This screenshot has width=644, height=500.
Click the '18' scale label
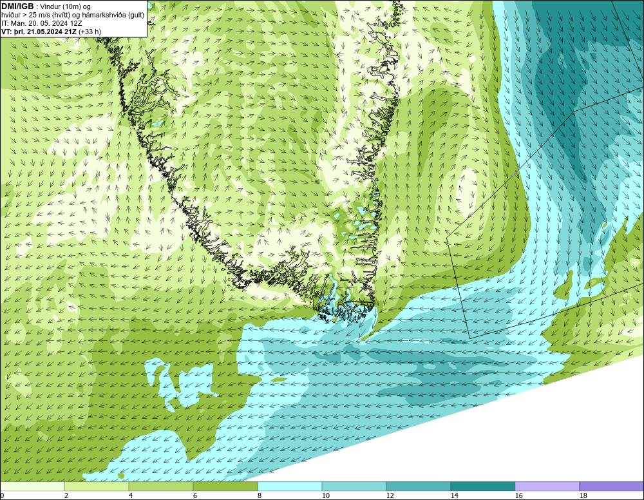583,495
